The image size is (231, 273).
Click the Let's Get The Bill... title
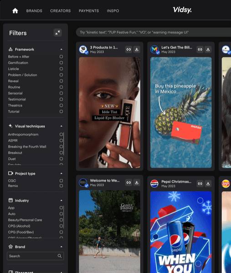click(176, 48)
